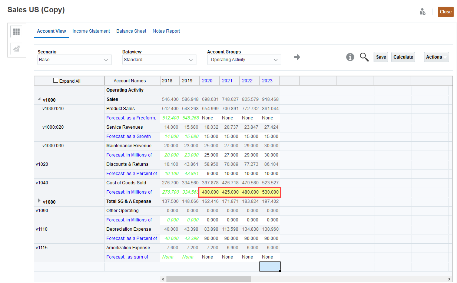Expand the v1080 Total SG & A row
This screenshot has width=457, height=283.
(x=39, y=201)
